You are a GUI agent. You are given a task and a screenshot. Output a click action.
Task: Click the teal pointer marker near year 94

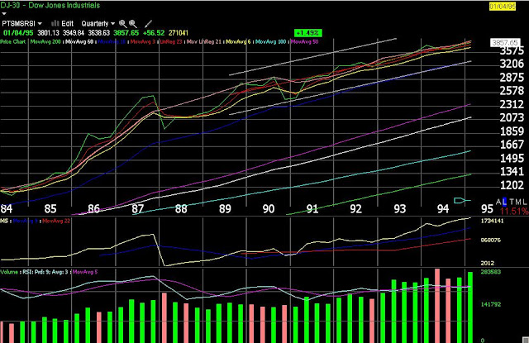point(461,201)
